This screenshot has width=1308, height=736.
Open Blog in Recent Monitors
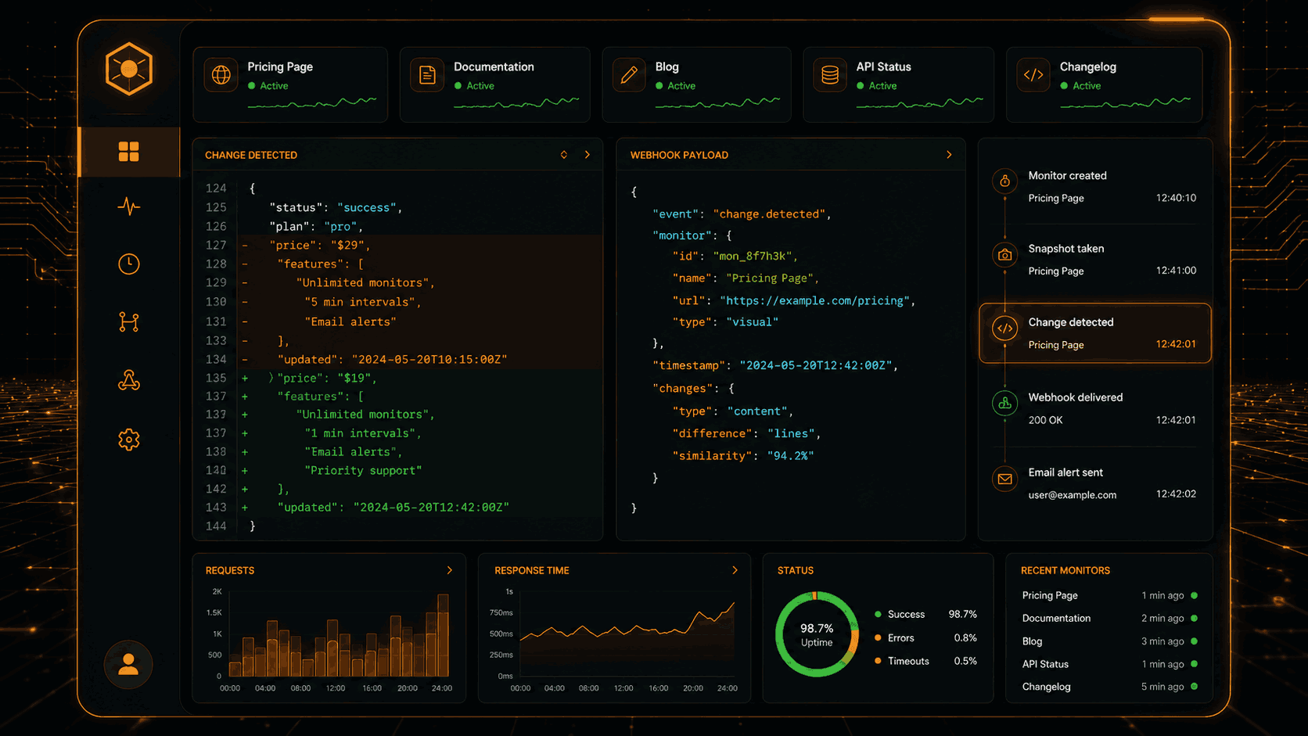click(1109, 641)
